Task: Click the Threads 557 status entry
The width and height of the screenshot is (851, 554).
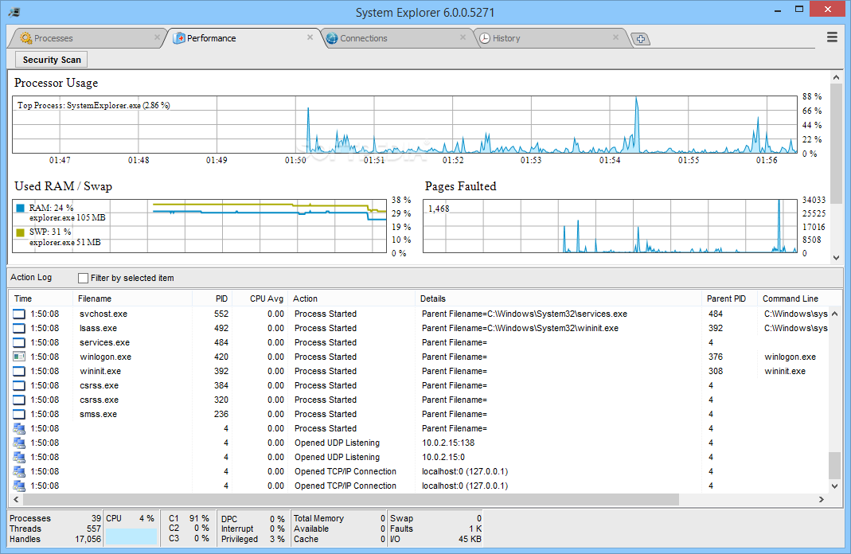Action: [x=55, y=529]
